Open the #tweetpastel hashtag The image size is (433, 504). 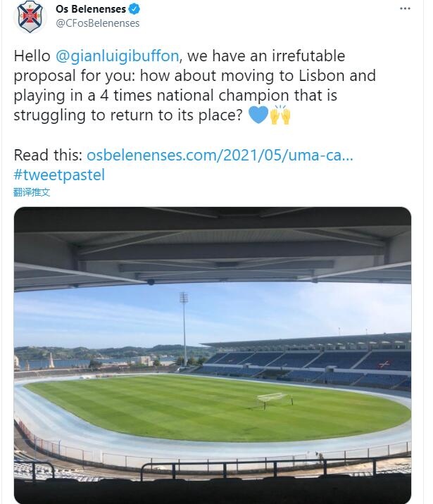click(x=59, y=175)
